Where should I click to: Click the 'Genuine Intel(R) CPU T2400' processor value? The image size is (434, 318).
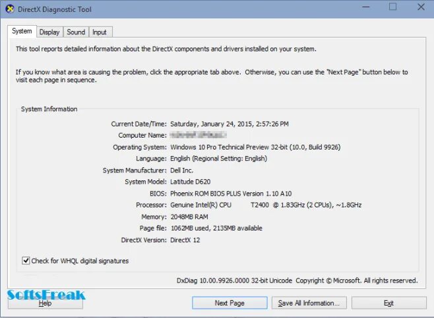[x=266, y=205]
